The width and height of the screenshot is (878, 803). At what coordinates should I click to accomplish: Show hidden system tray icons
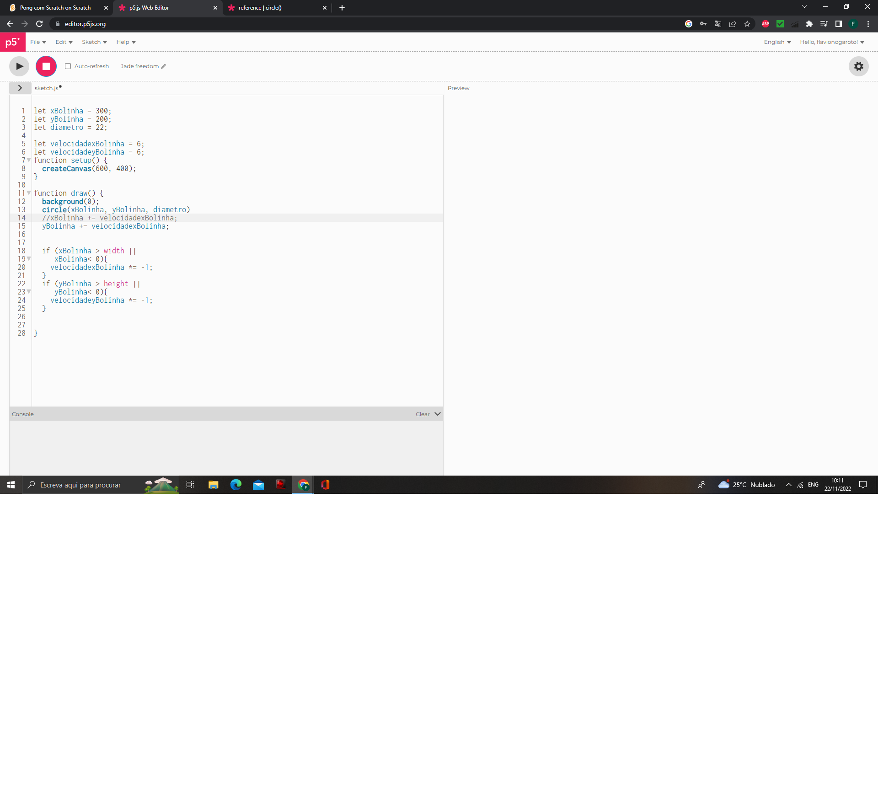788,485
